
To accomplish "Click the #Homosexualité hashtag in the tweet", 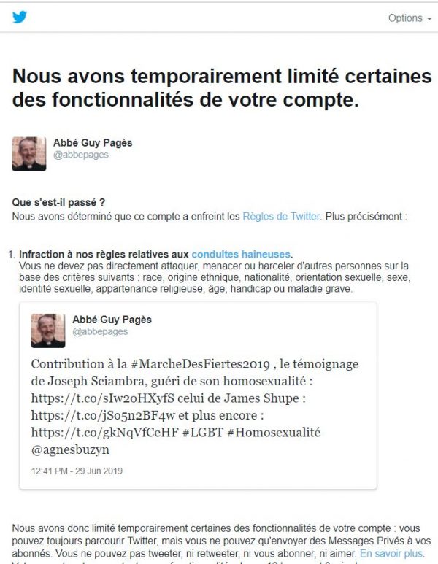I will pos(274,433).
